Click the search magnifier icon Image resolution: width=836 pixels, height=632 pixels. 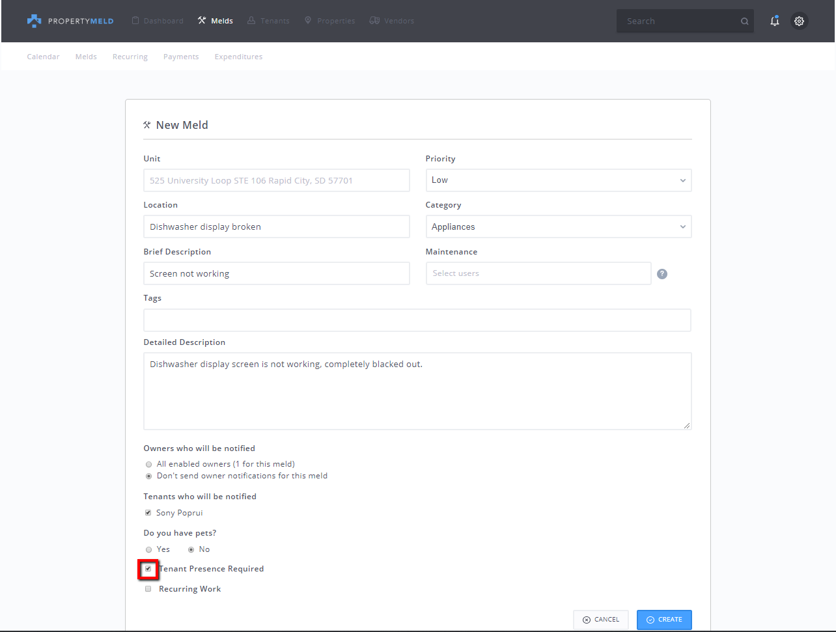point(744,21)
